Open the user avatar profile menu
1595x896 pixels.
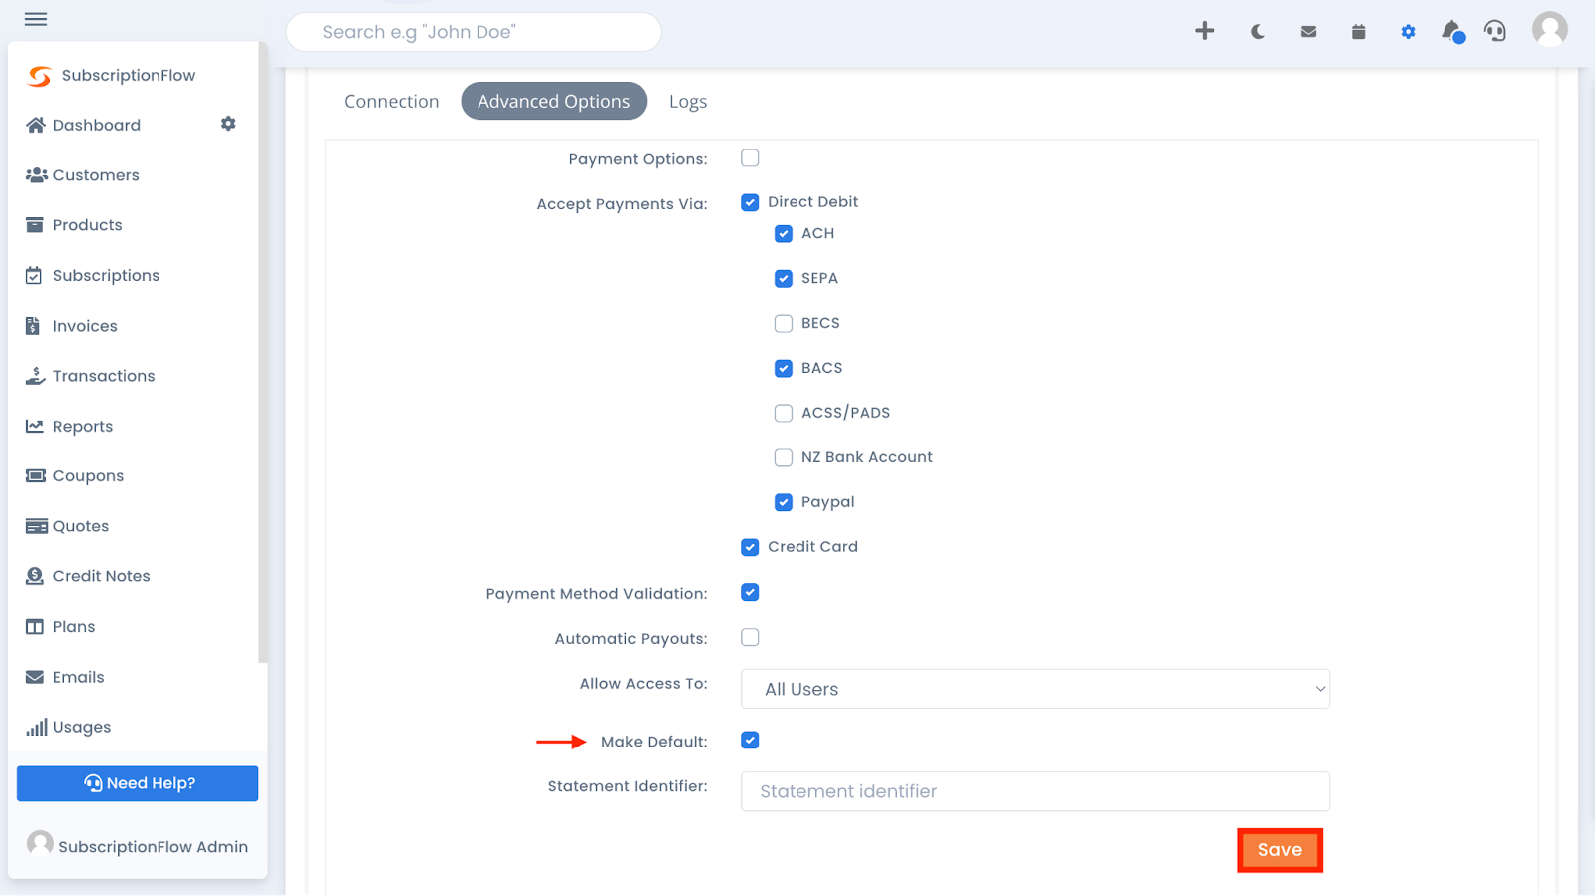(x=1550, y=29)
